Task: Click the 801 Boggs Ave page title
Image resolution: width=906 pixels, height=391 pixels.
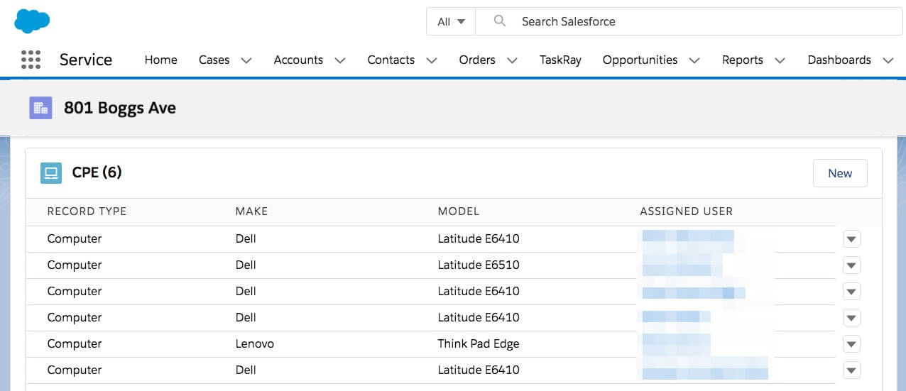Action: click(x=120, y=108)
